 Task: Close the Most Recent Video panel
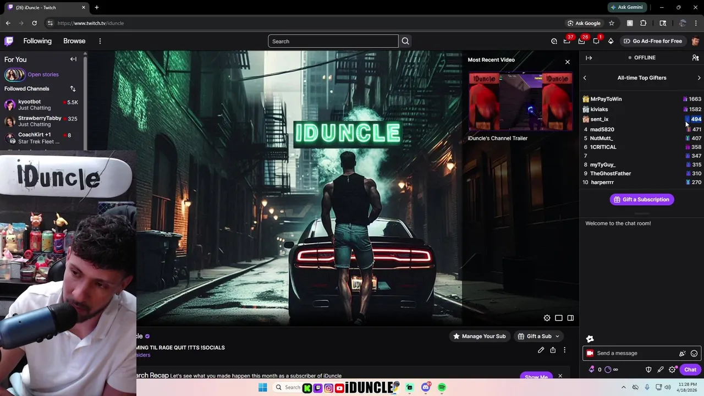coord(568,62)
